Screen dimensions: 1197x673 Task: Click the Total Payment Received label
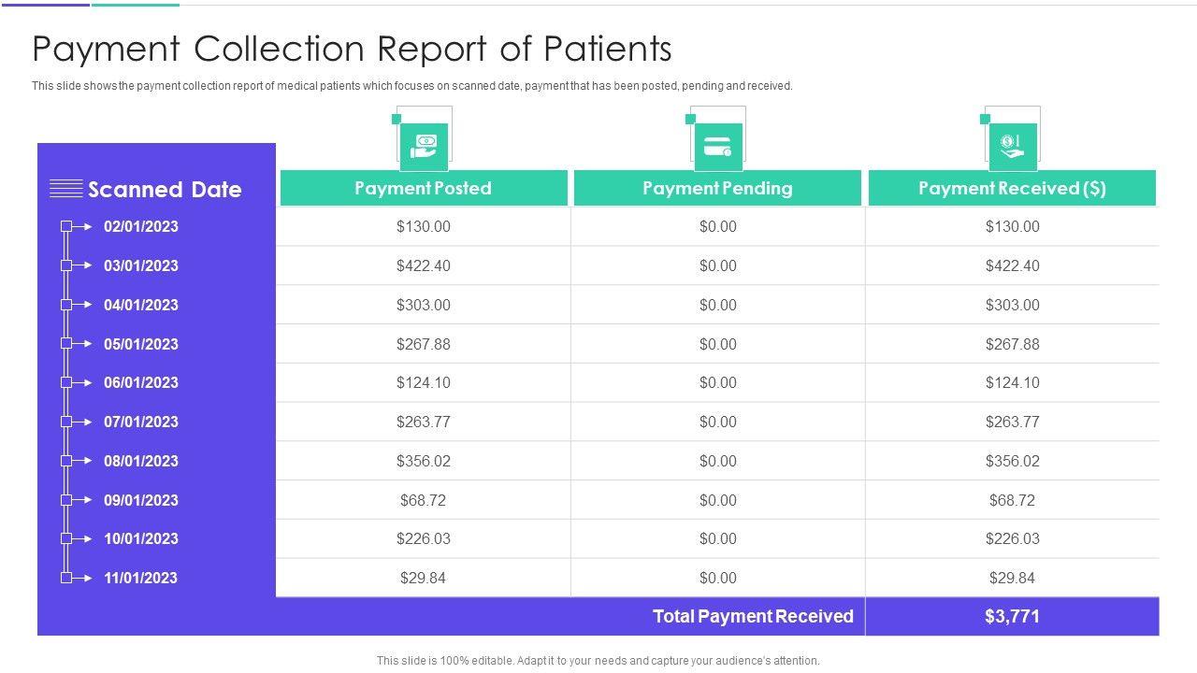tap(753, 616)
